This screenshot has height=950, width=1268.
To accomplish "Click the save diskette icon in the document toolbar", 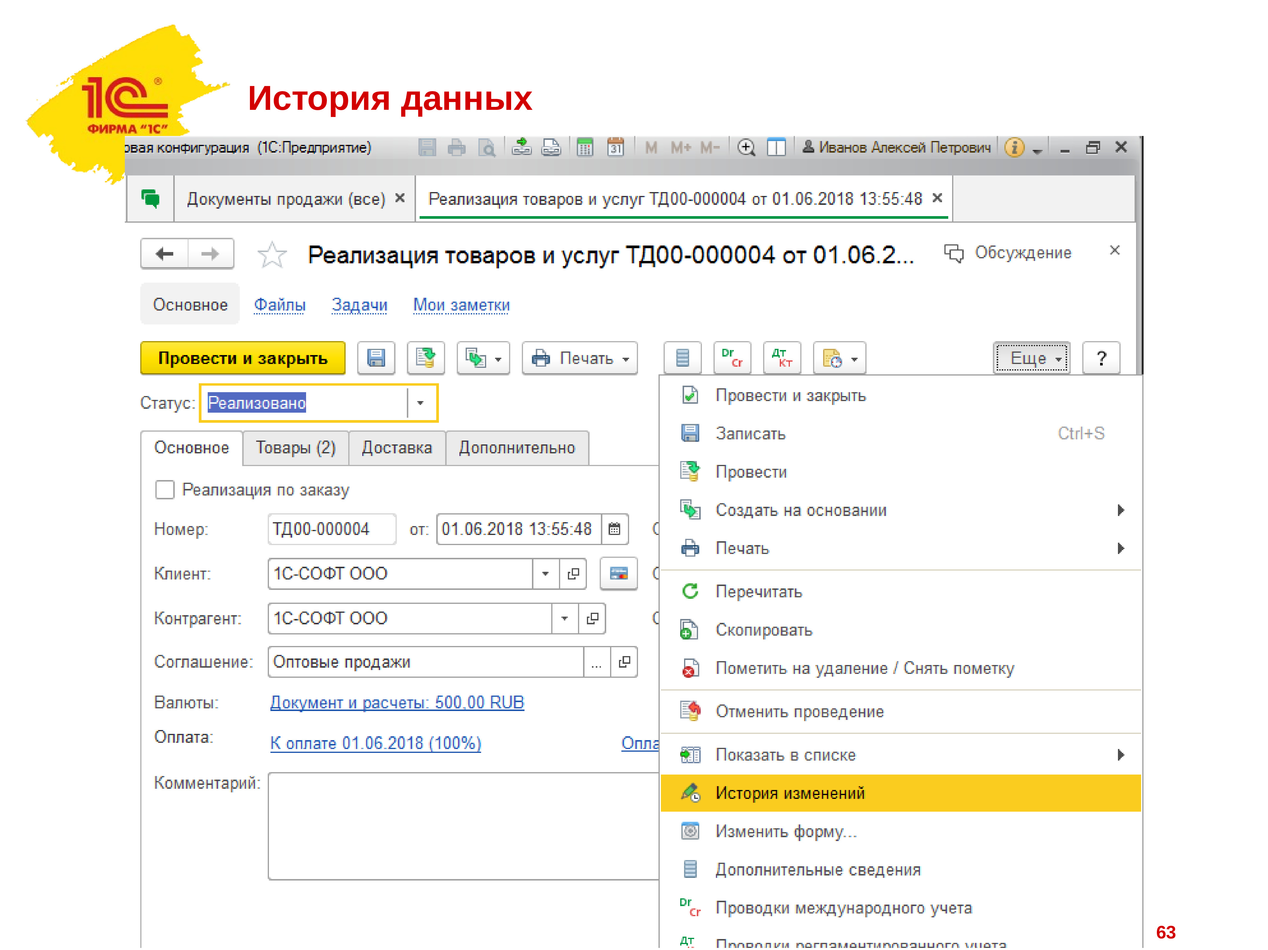I will coord(376,358).
